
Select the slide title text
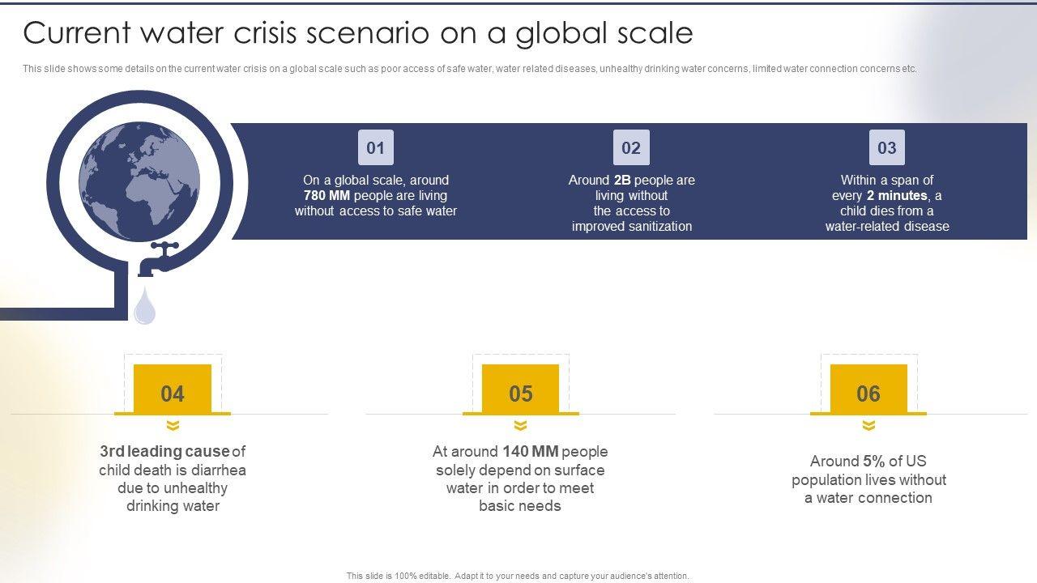coord(358,33)
